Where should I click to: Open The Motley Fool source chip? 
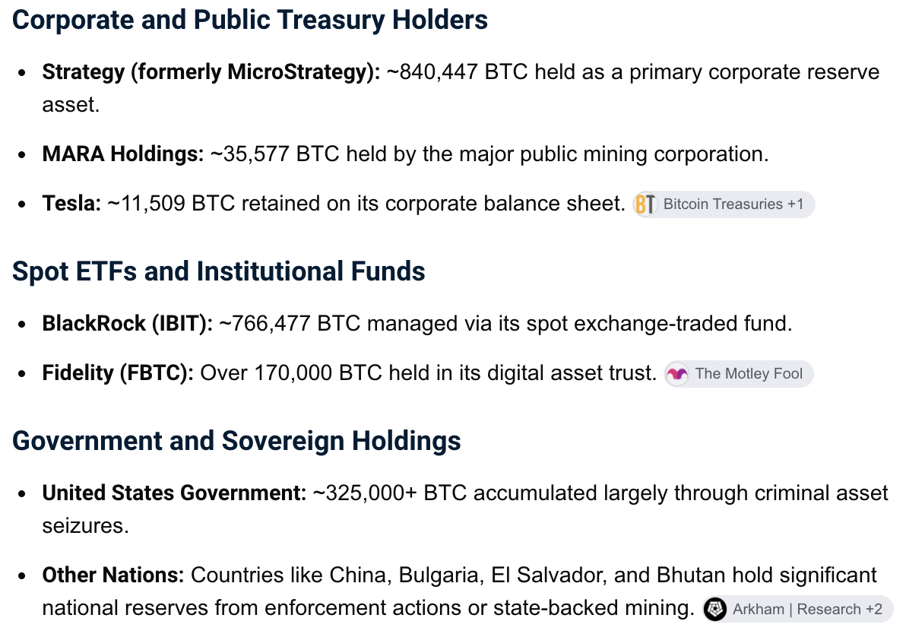(739, 374)
